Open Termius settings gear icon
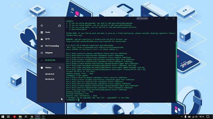The image size is (213, 119). tap(42, 25)
